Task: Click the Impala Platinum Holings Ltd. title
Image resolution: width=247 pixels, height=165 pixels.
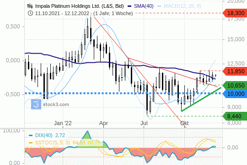Action: [80, 6]
